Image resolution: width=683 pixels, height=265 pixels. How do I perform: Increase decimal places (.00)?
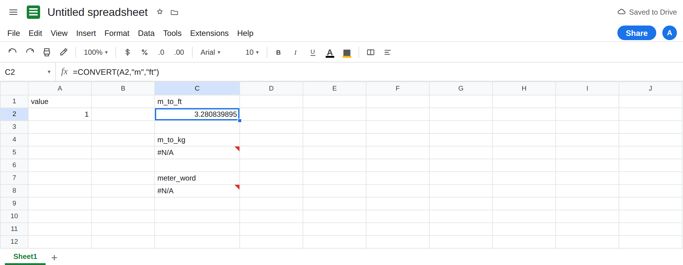pos(179,52)
